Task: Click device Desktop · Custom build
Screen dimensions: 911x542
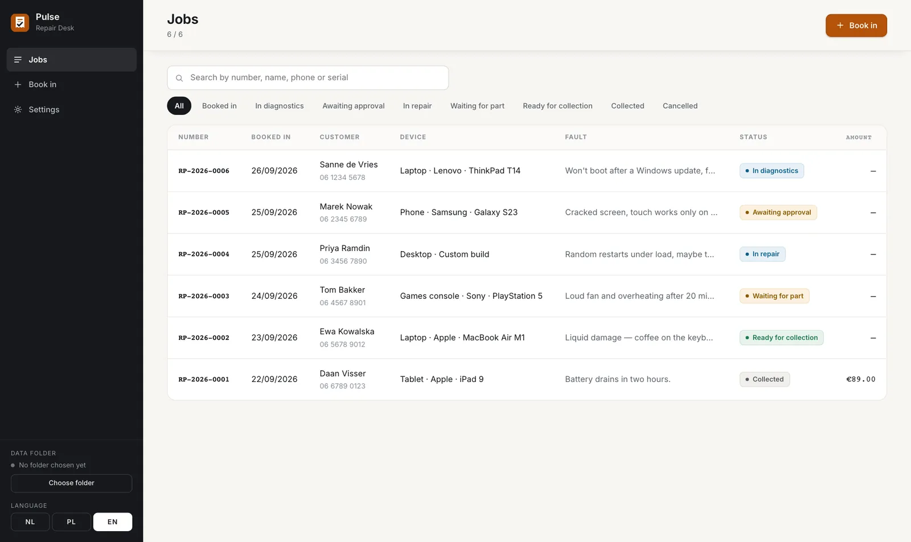Action: 444,254
